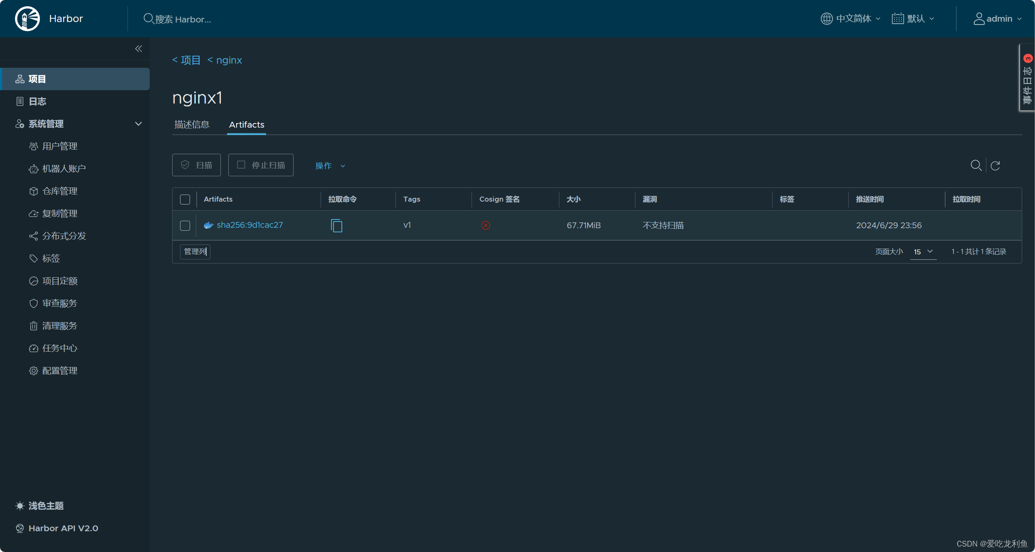Change page size dropdown showing 15

click(x=923, y=252)
